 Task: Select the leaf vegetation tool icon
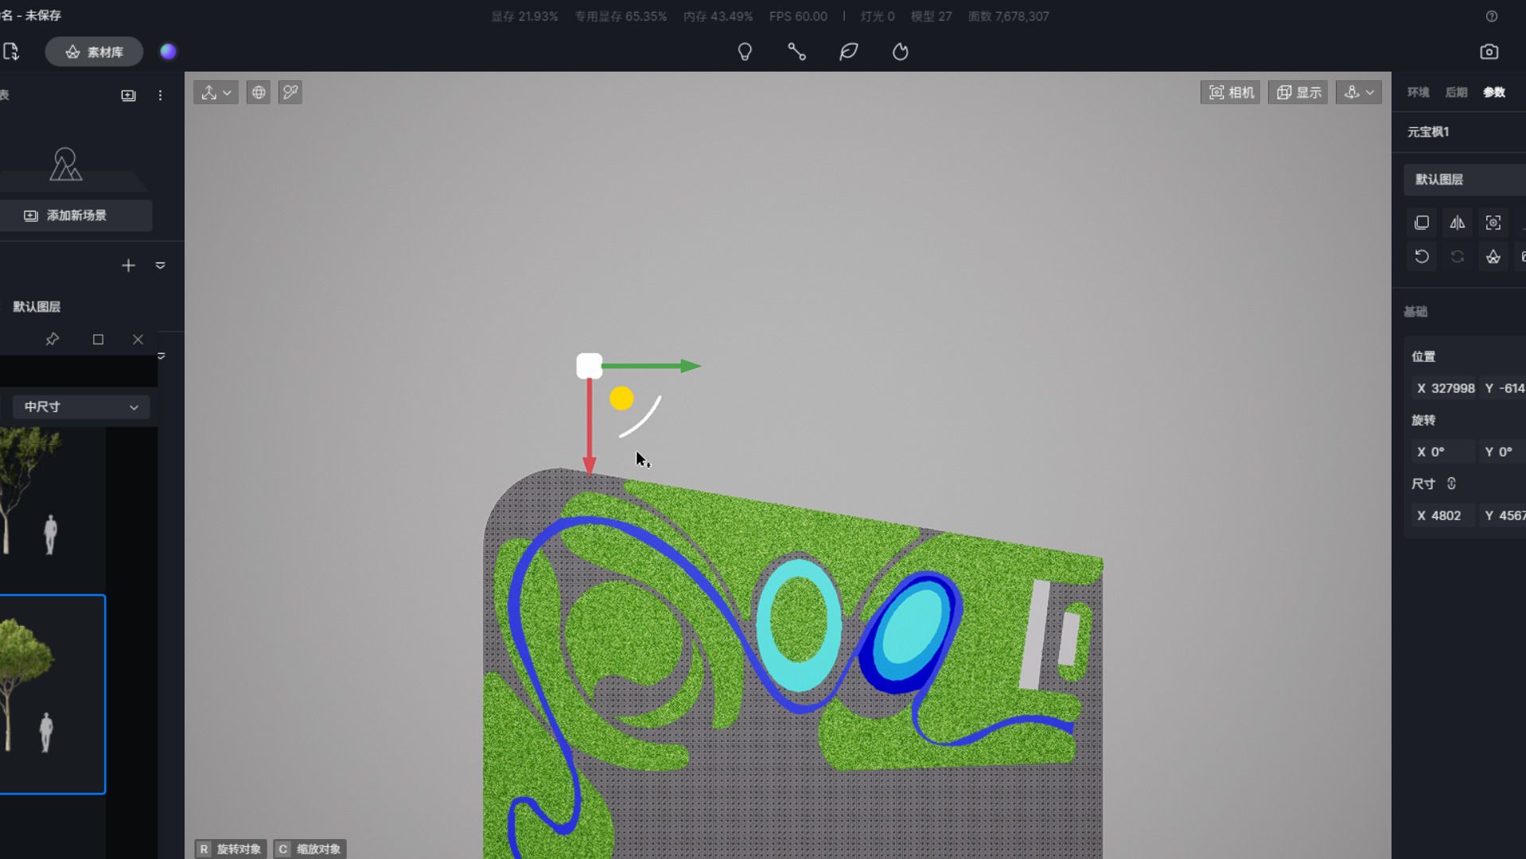[x=848, y=52]
